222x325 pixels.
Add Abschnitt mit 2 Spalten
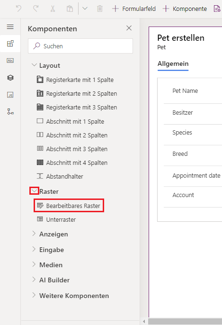coord(72,135)
